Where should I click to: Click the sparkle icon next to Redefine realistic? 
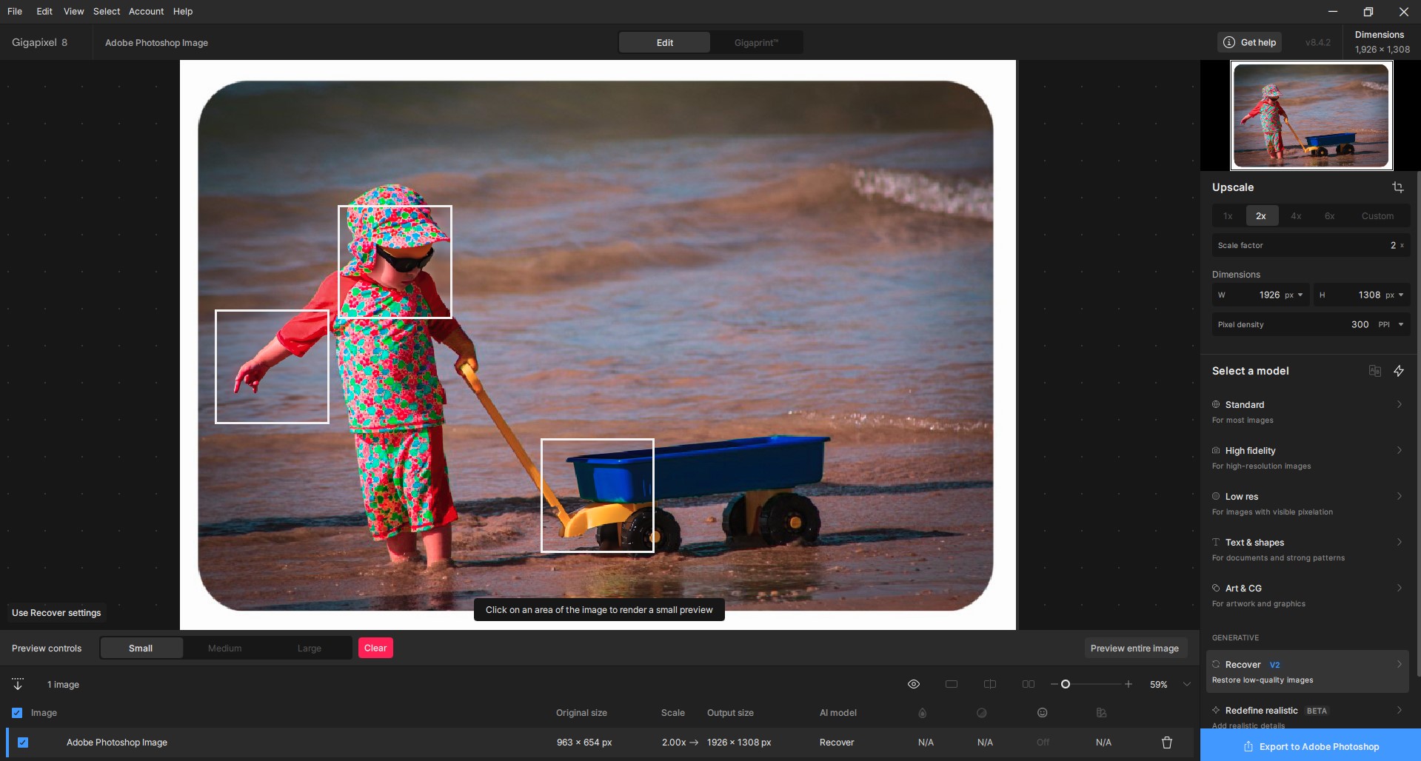pos(1216,710)
